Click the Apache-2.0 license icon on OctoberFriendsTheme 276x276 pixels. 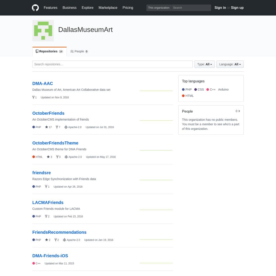coord(66,157)
